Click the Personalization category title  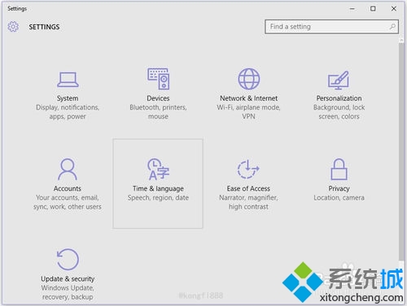(x=339, y=98)
